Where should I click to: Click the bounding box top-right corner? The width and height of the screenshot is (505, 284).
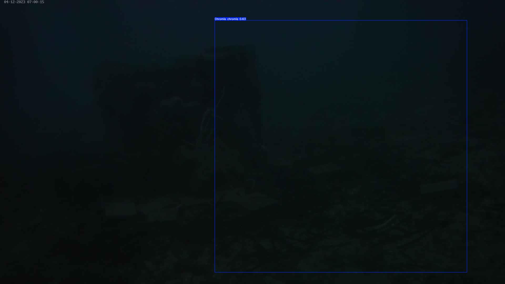(467, 21)
